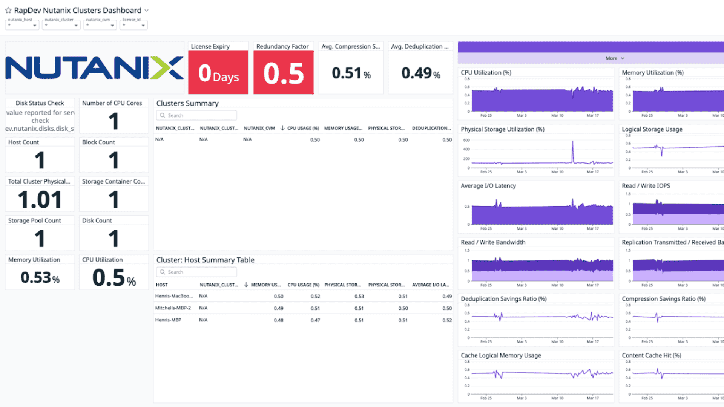Click the Storage Pool Count widget
This screenshot has width=724, height=407.
40,233
